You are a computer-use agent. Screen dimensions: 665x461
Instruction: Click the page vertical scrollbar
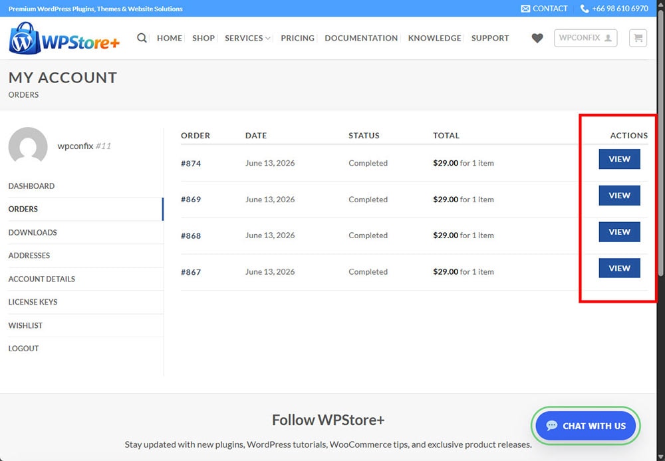tap(661, 142)
